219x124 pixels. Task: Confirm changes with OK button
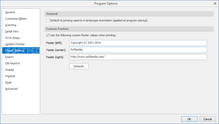(189, 119)
